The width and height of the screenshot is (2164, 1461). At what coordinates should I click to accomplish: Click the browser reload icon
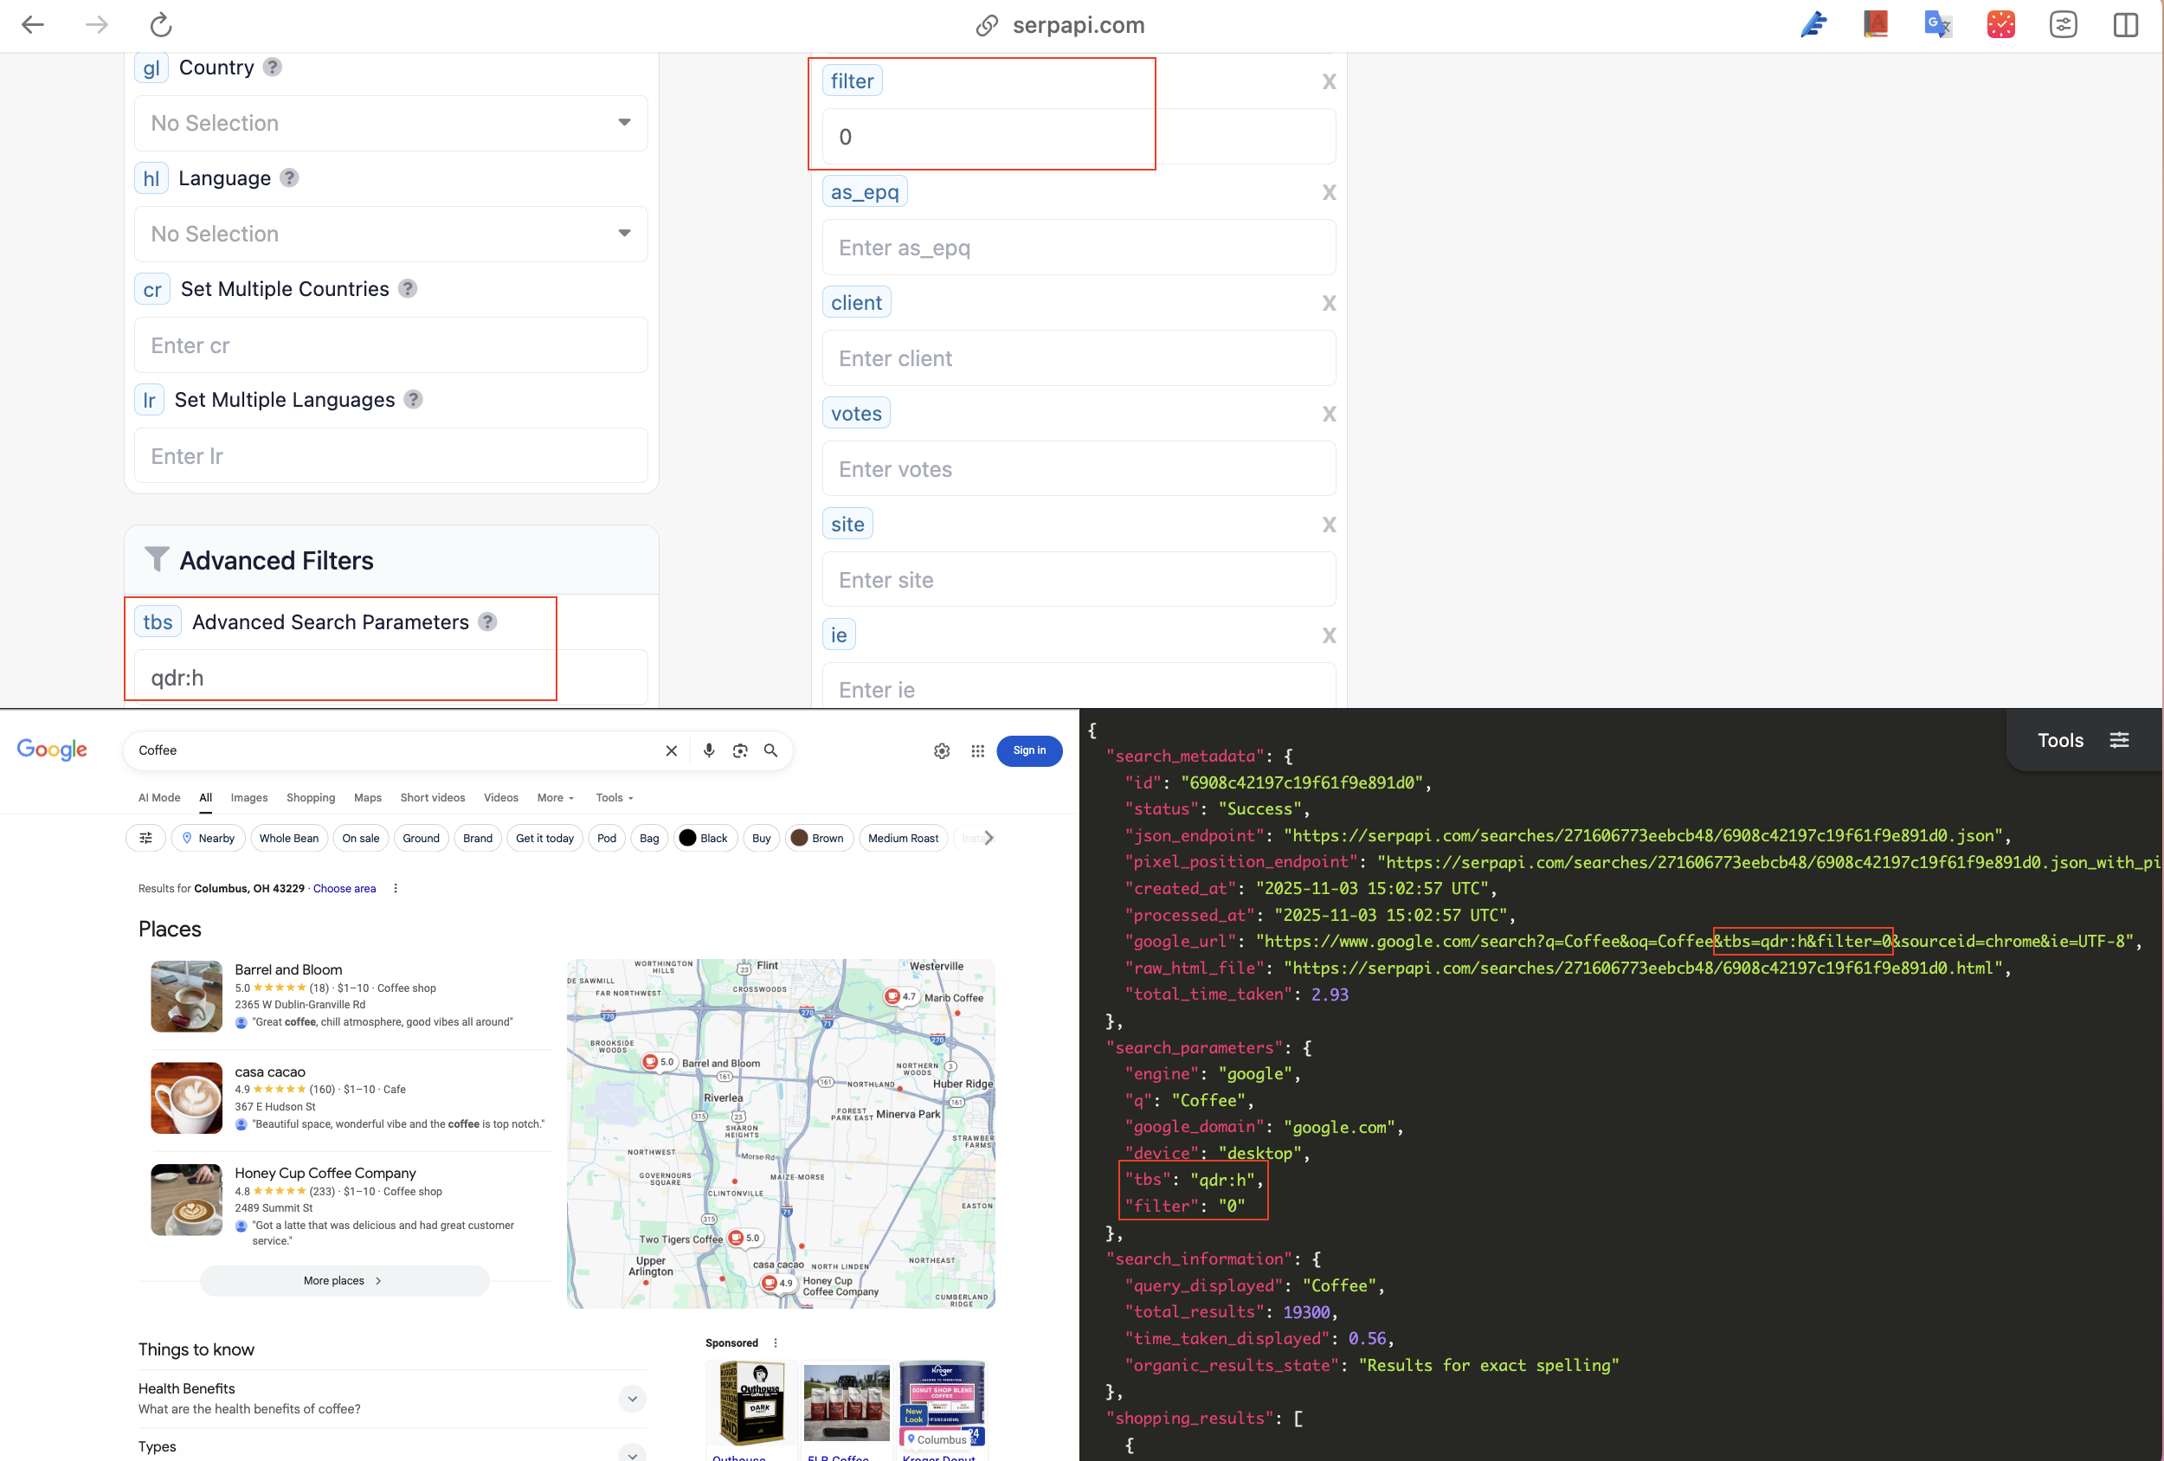point(161,25)
